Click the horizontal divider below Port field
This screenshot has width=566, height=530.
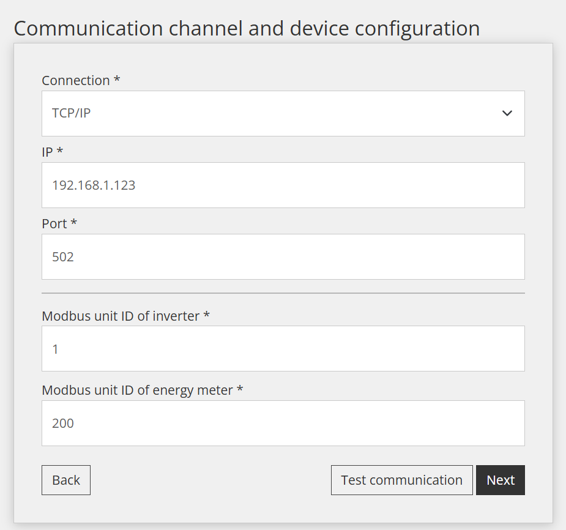point(283,293)
